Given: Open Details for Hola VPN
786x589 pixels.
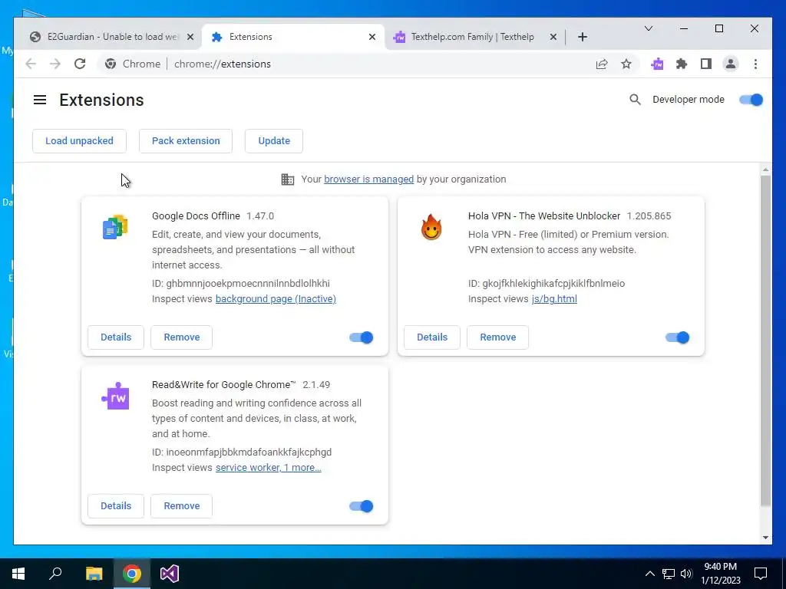Looking at the screenshot, I should tap(432, 337).
